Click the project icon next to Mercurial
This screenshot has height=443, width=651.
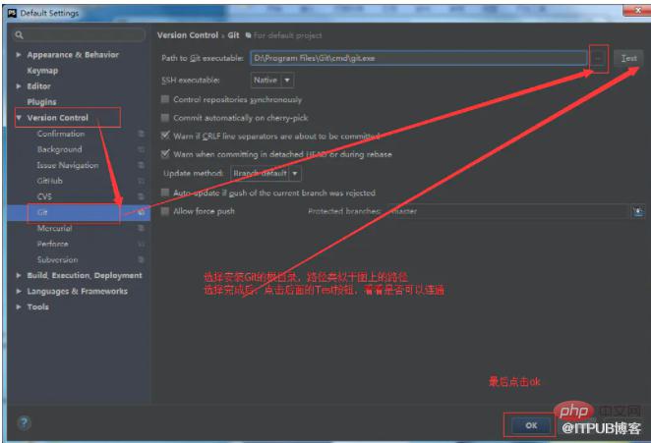pyautogui.click(x=142, y=228)
